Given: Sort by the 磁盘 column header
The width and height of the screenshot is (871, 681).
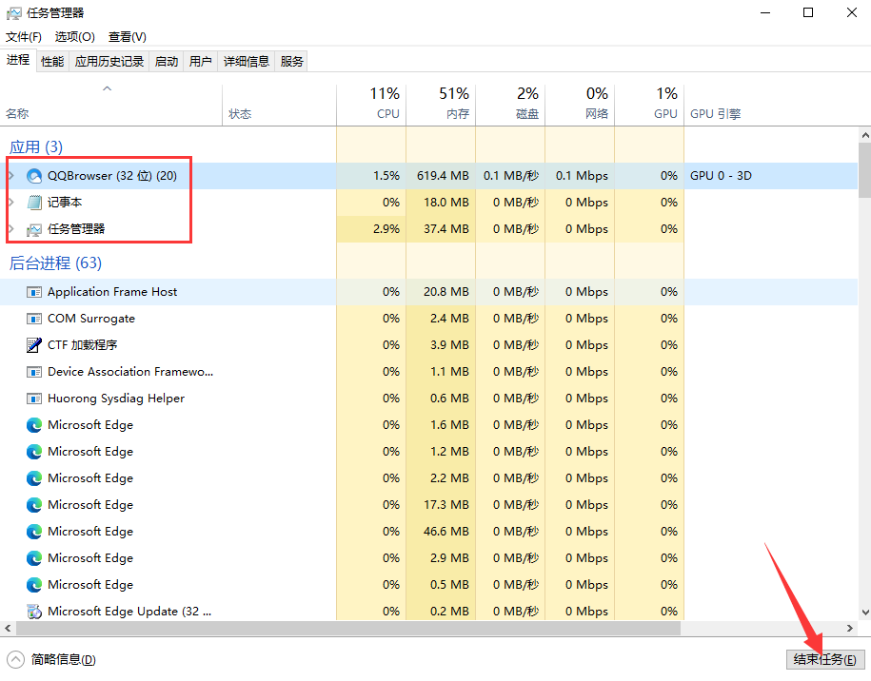Looking at the screenshot, I should coord(510,105).
